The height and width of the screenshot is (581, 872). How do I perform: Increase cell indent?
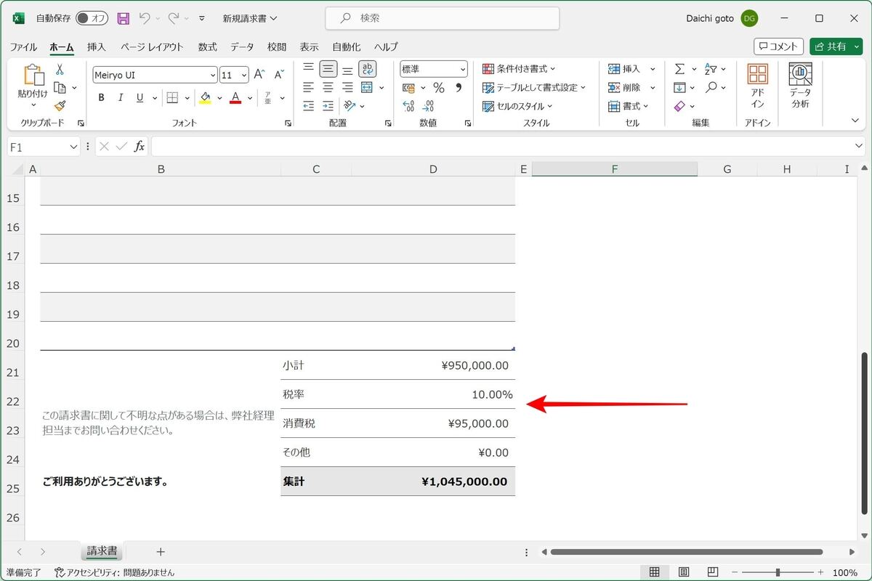coord(328,106)
